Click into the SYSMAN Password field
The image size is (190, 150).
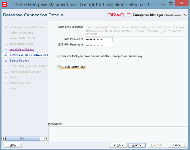click(x=99, y=45)
